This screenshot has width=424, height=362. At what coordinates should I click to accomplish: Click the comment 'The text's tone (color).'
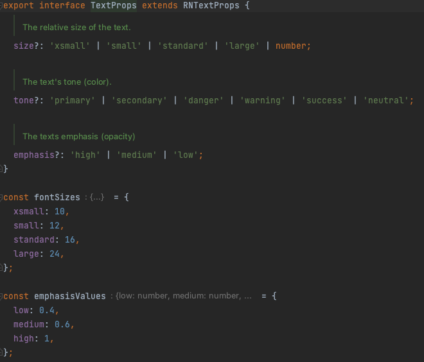click(x=67, y=82)
